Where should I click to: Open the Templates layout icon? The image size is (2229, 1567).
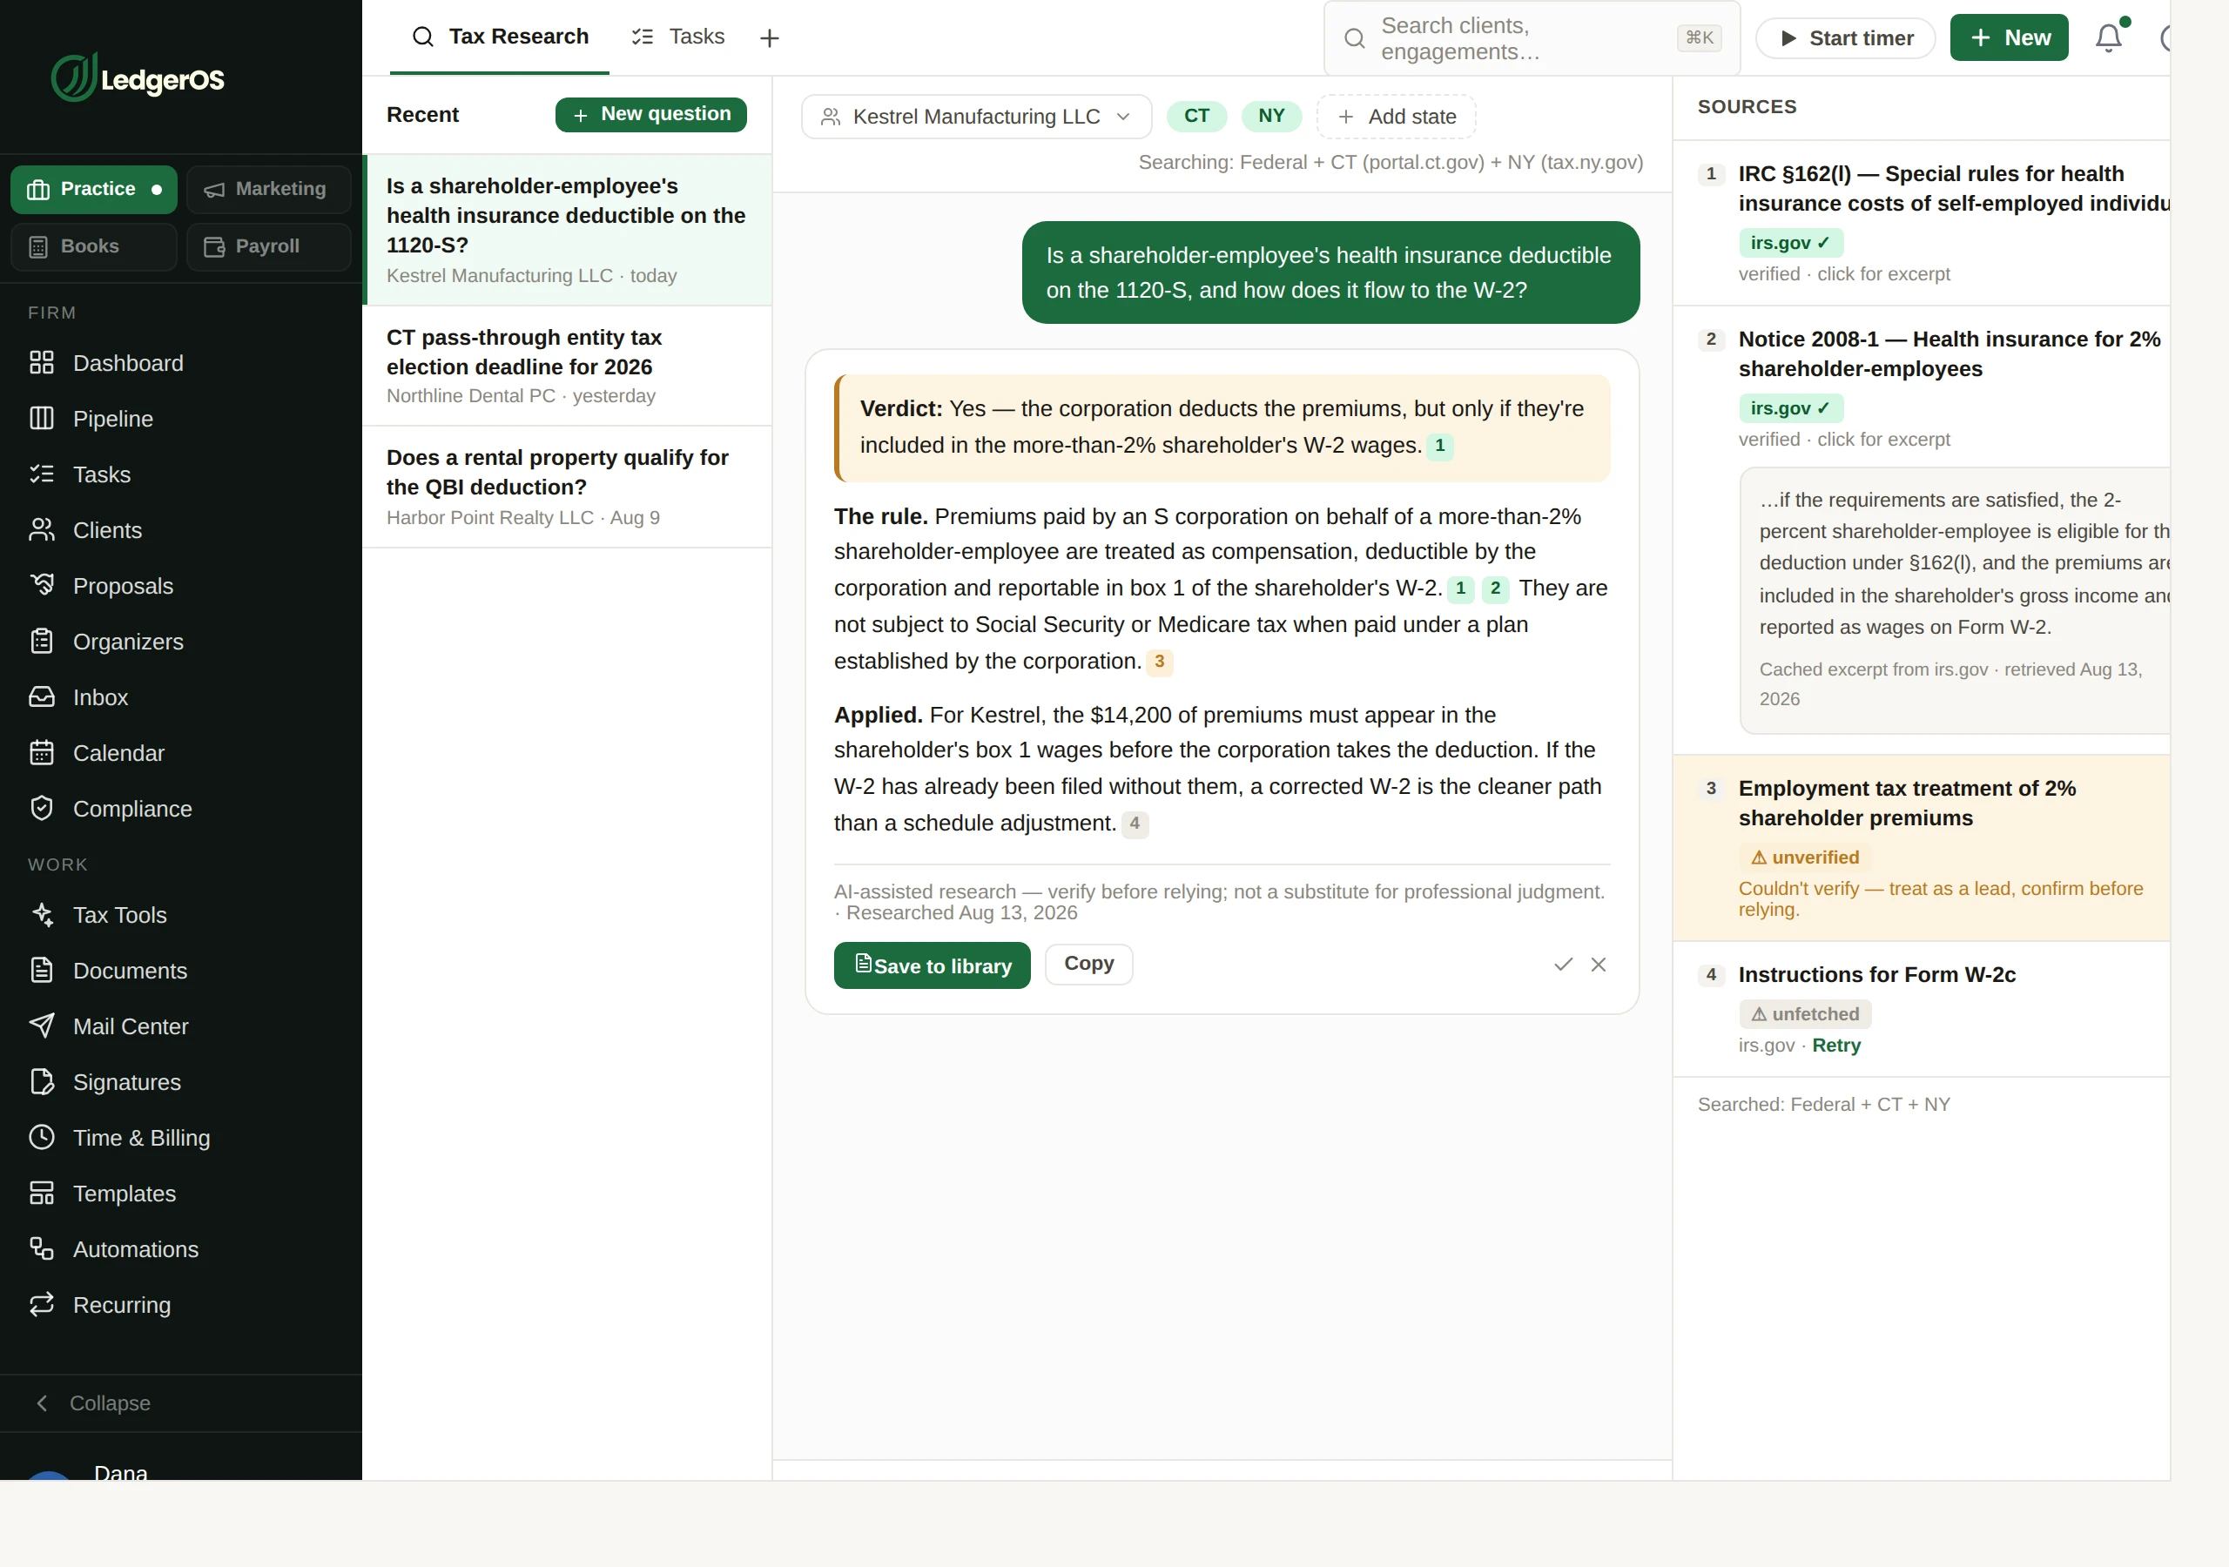(42, 1194)
